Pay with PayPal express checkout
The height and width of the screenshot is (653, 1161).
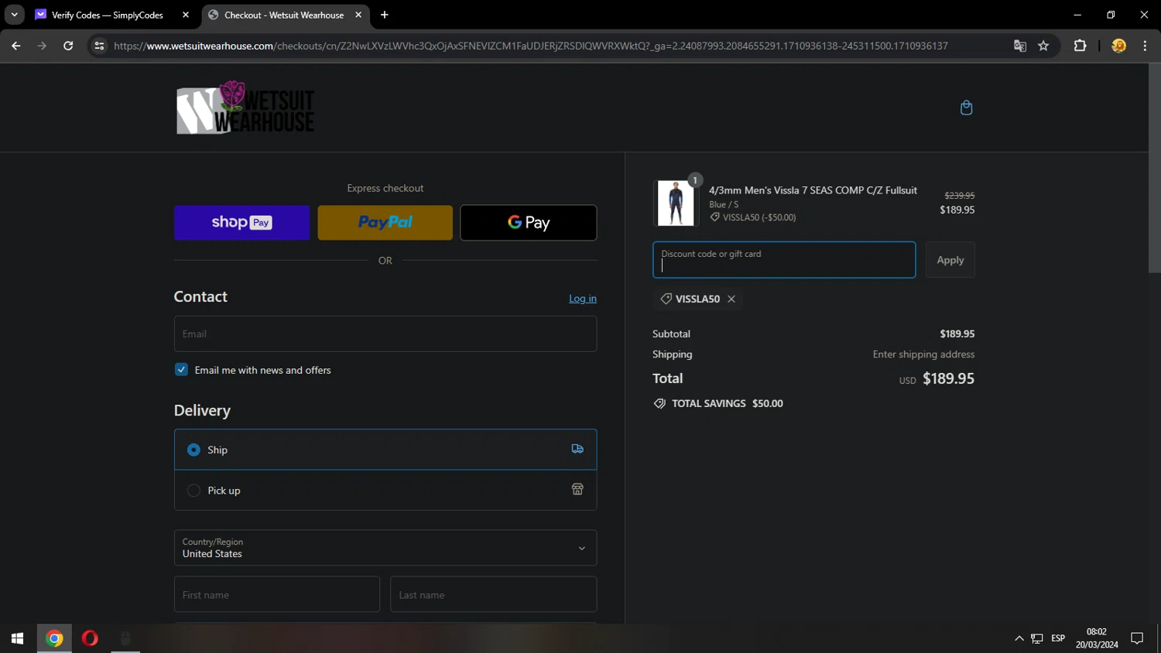[385, 223]
